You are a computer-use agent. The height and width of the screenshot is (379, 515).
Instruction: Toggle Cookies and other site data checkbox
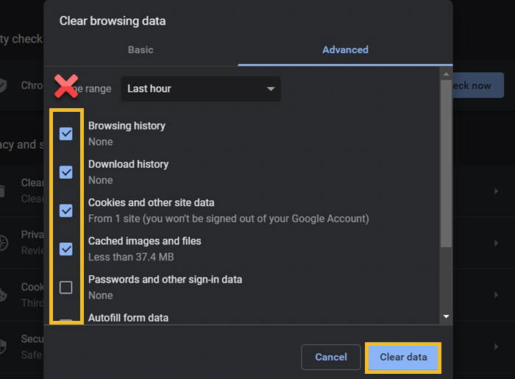[66, 210]
